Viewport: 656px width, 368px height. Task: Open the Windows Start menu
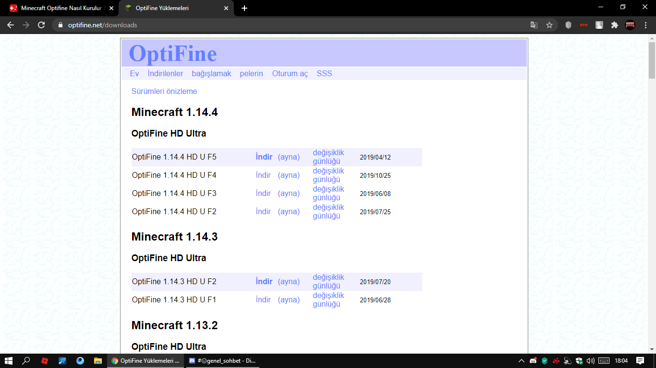[x=8, y=361]
